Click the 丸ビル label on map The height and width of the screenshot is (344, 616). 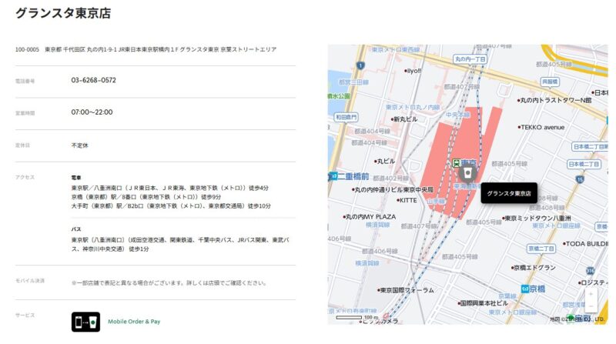(384, 161)
